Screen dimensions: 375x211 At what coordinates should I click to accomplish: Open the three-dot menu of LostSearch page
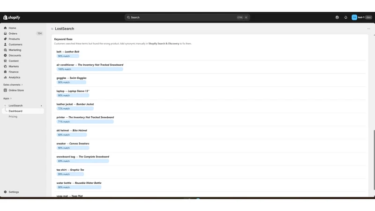coord(368,29)
